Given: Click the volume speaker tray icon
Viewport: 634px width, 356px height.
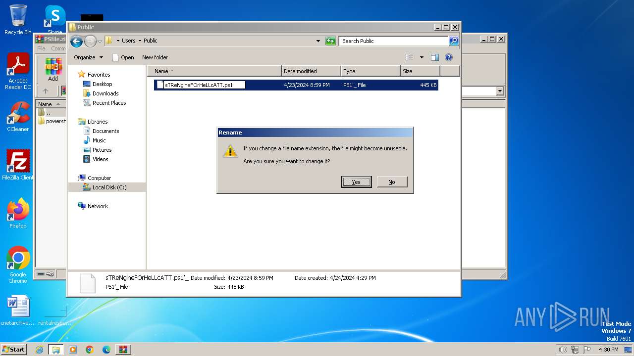Looking at the screenshot, I should point(563,350).
